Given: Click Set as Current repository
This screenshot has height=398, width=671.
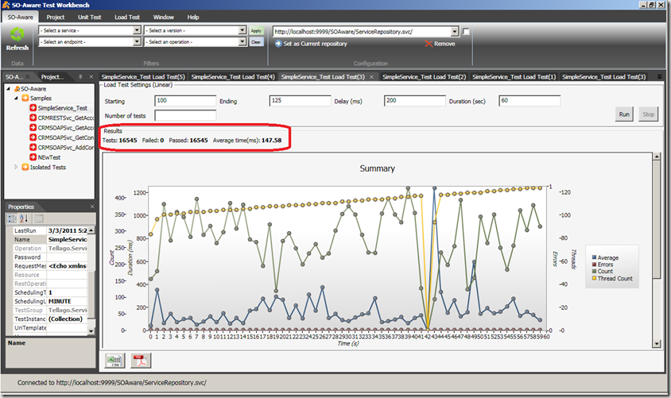Looking at the screenshot, I should (x=315, y=44).
